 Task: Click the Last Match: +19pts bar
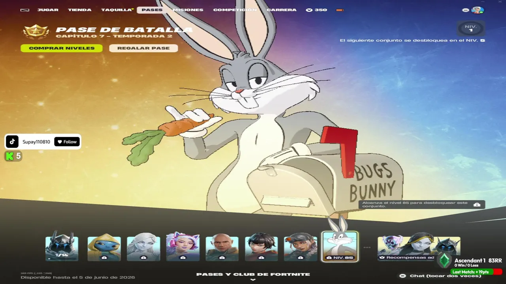[x=476, y=272]
